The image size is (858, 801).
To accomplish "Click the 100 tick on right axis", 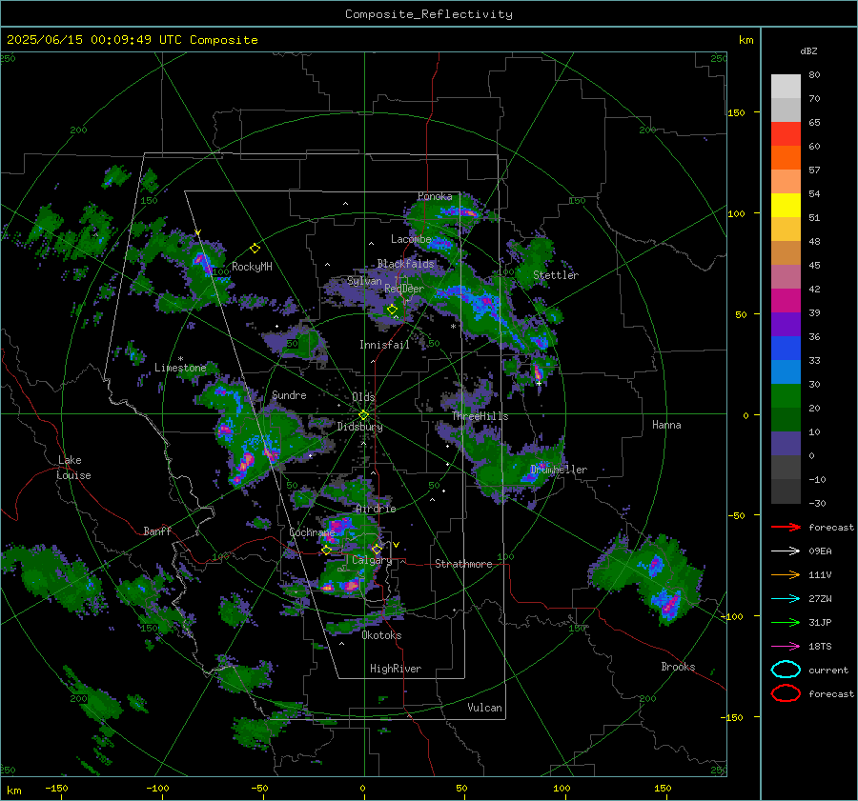I will [x=736, y=213].
